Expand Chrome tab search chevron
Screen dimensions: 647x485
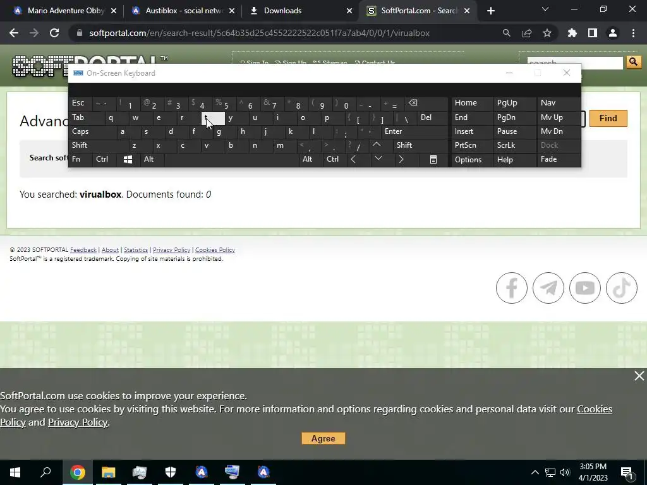(x=545, y=9)
